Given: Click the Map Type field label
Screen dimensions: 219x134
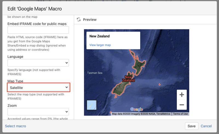Looking at the screenshot, I should point(15,81).
